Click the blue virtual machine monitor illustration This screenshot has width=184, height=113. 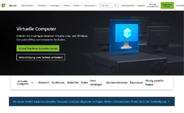[124, 36]
